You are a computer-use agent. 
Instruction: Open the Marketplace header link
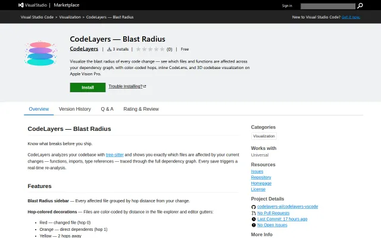(x=66, y=5)
